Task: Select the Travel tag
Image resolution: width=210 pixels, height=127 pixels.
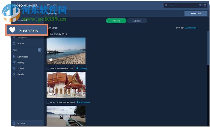Action: 20,68
